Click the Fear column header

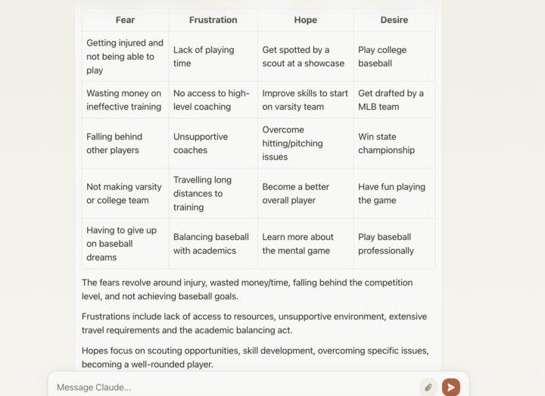[x=125, y=20]
